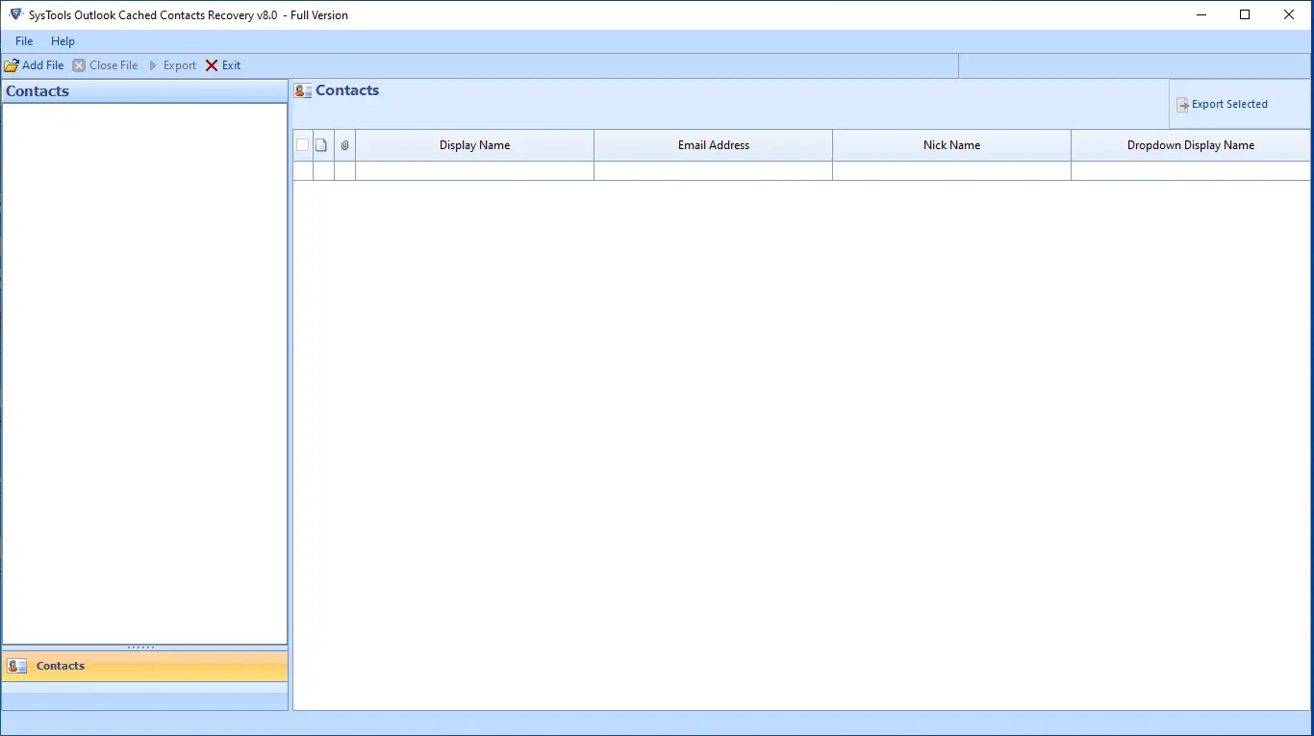Viewport: 1314px width, 736px height.
Task: Click the contact card icon in Contacts tab
Action: (x=17, y=666)
